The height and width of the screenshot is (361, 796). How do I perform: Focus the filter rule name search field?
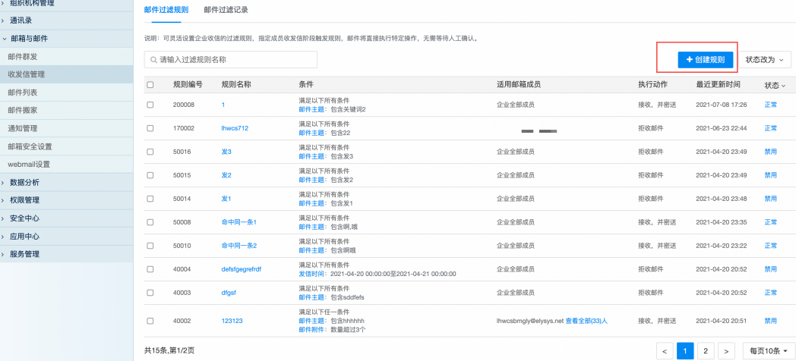click(231, 59)
